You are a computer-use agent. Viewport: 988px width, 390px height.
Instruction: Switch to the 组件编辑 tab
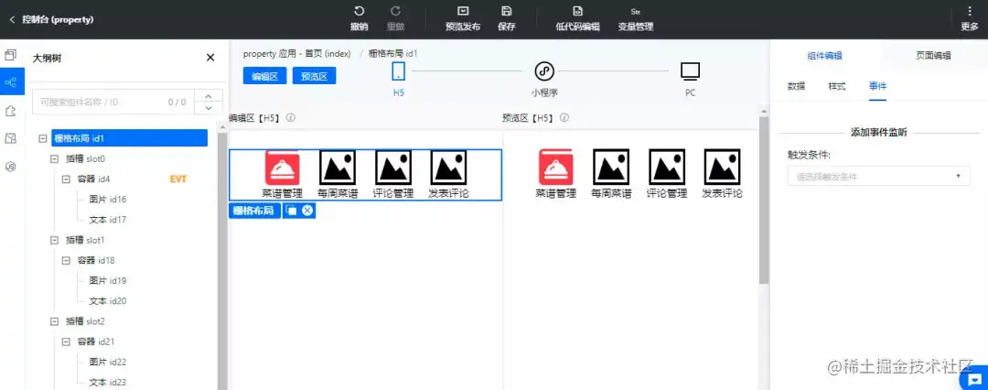[825, 56]
